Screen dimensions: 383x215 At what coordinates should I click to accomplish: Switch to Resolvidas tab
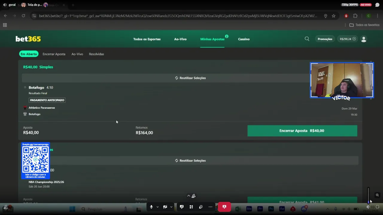(x=96, y=54)
